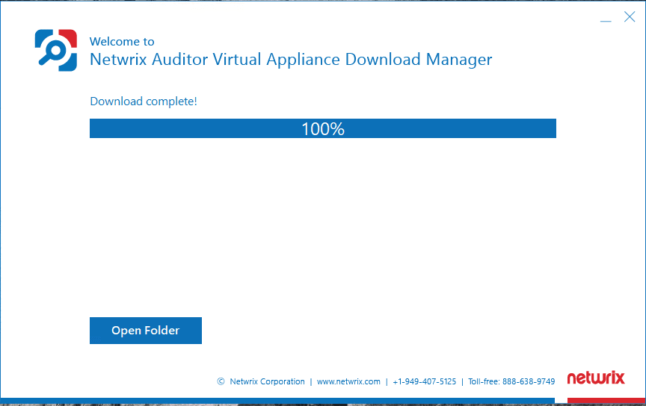
Task: Click the Open Folder button
Action: (x=146, y=331)
